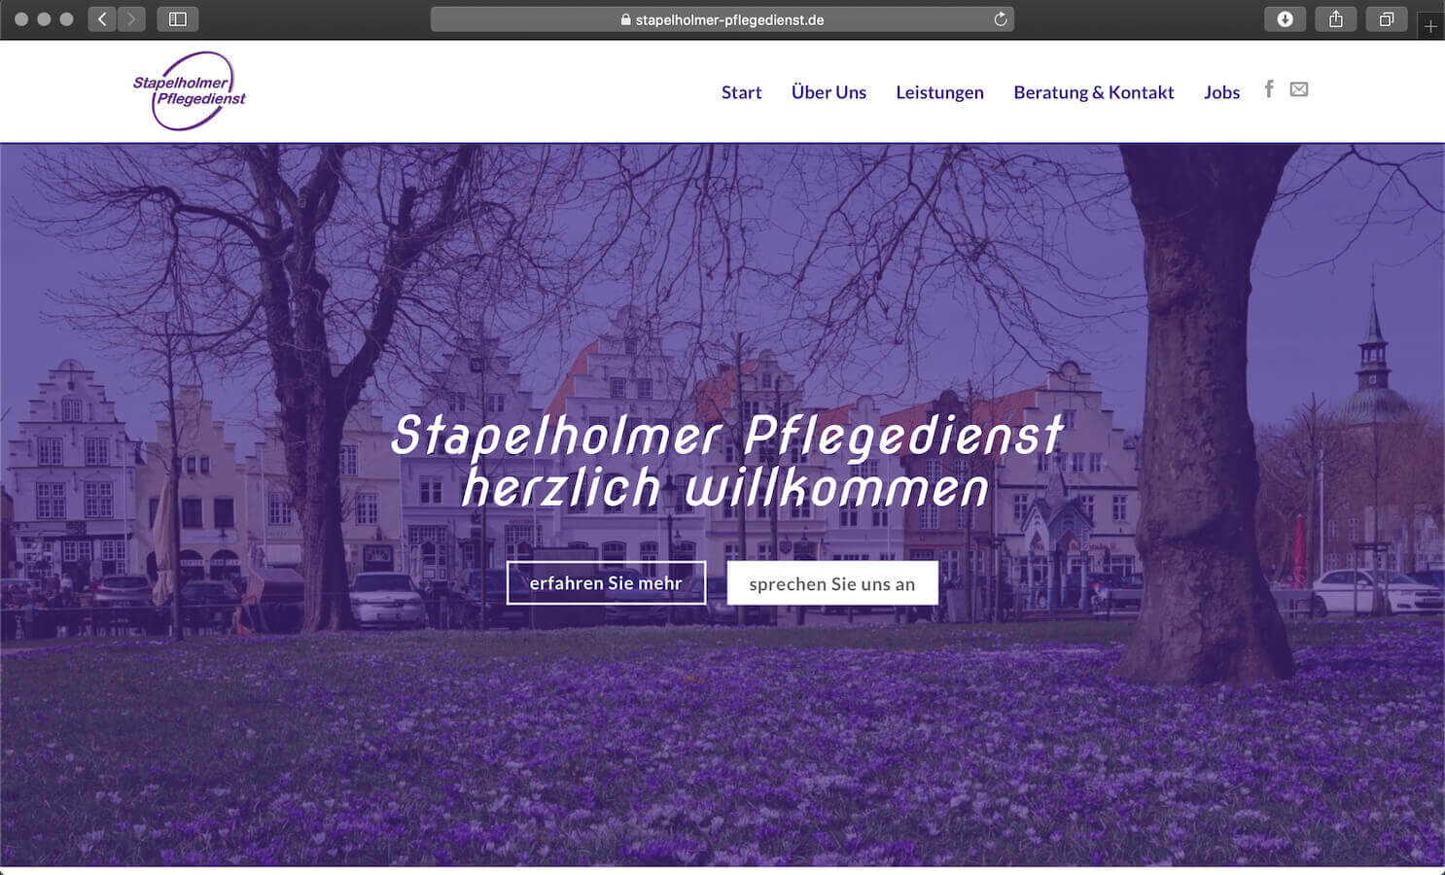Screen dimensions: 1445x875
Task: Open the Safari downloads button
Action: (1285, 19)
